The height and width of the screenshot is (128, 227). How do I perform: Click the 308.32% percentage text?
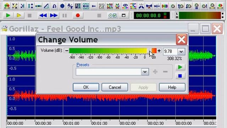coord(175,58)
